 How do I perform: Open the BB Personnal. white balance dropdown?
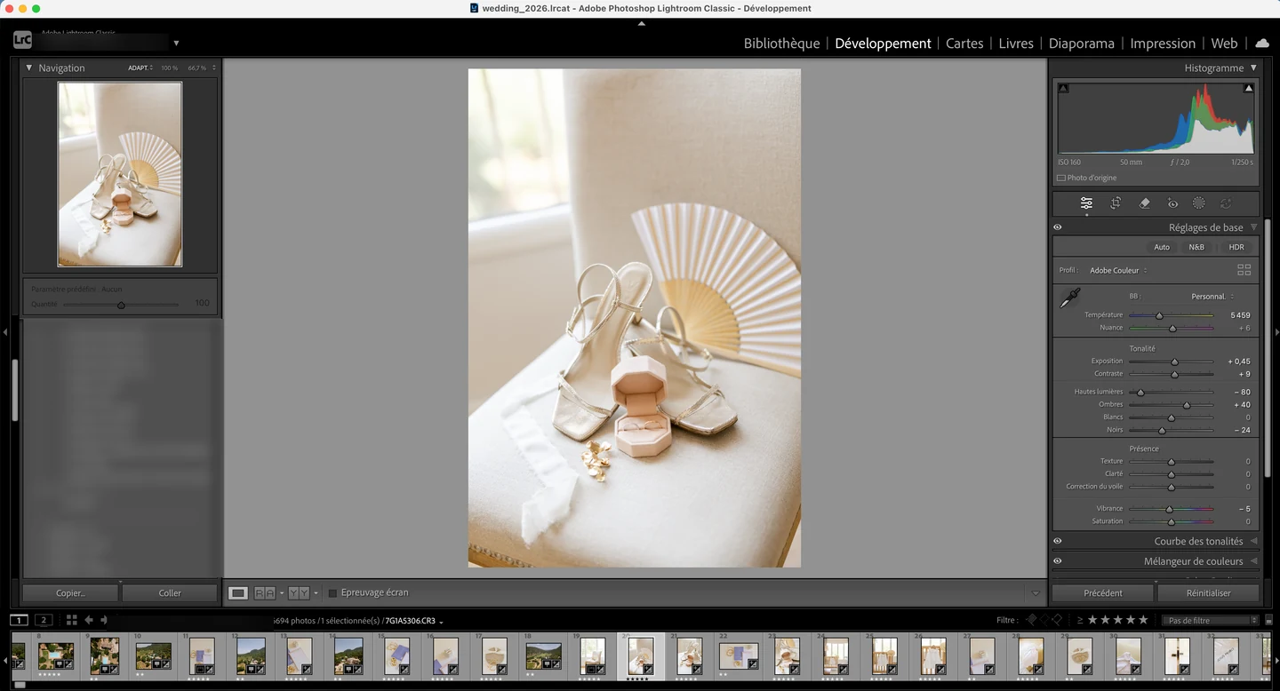[1212, 296]
